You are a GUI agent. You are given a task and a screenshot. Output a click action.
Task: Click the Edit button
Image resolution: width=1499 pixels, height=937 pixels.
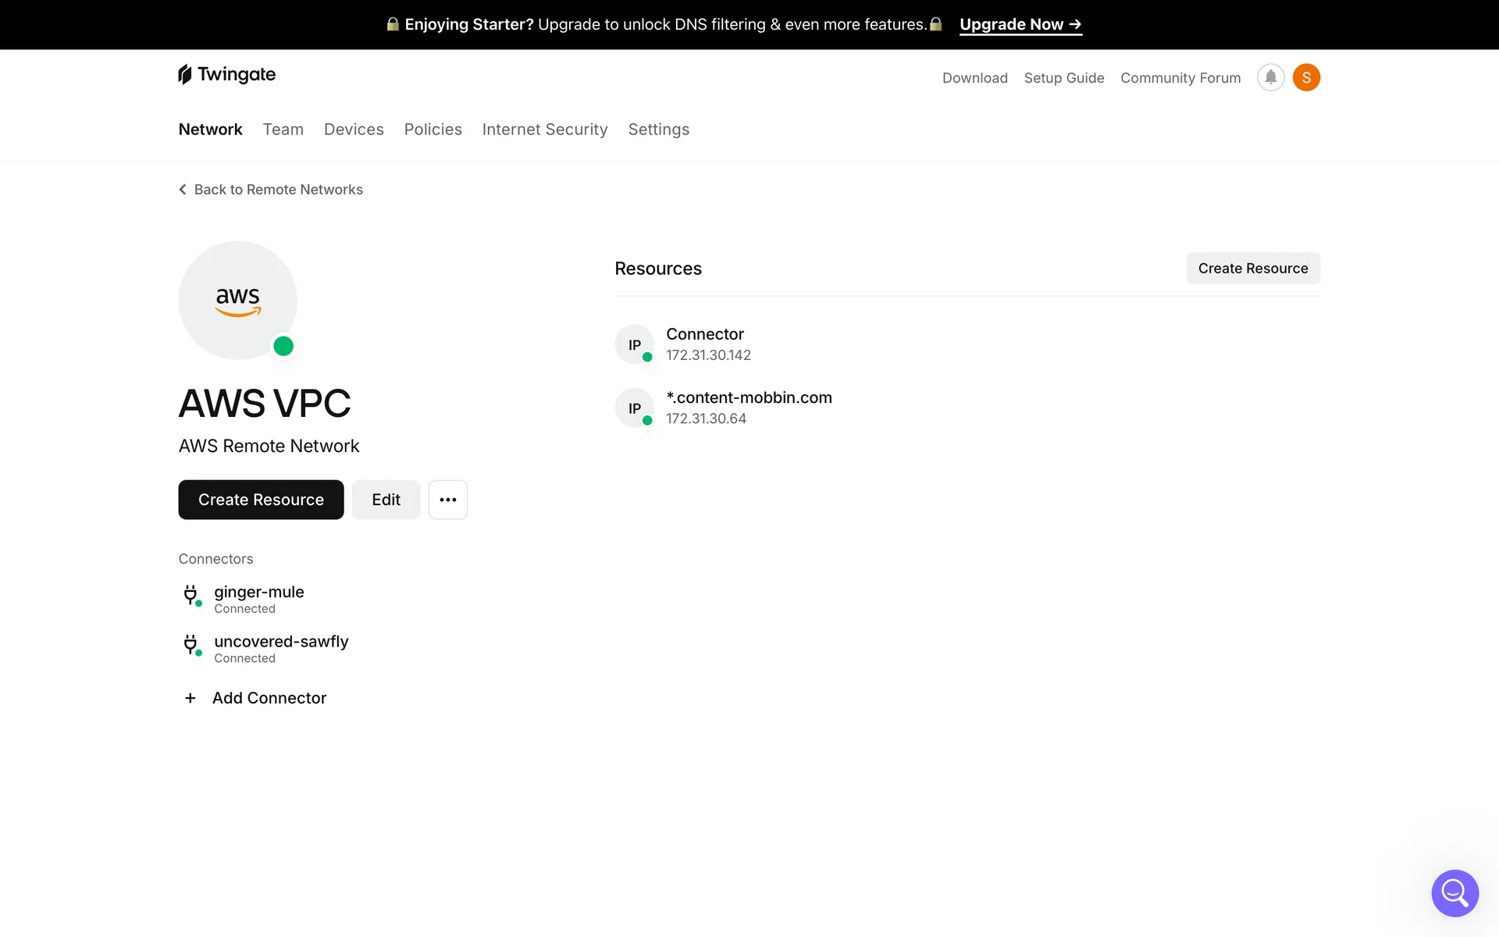coord(386,500)
